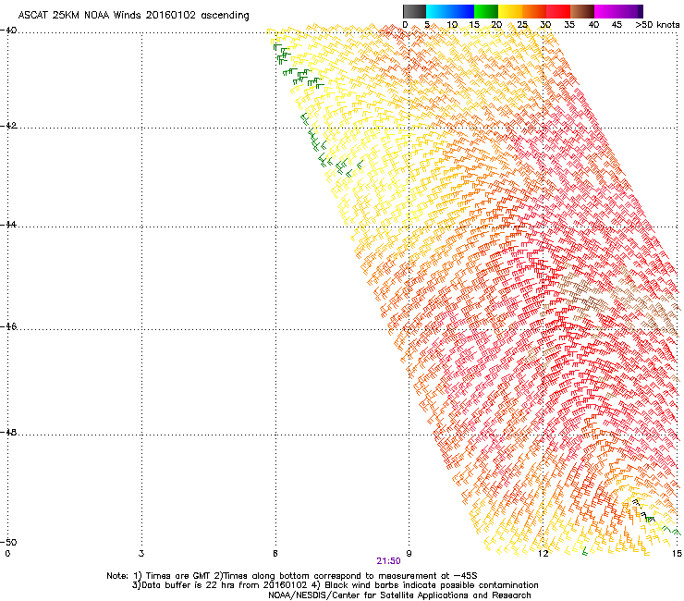Click the gray 0-5 knots legend swatch
The width and height of the screenshot is (684, 601).
pos(414,11)
